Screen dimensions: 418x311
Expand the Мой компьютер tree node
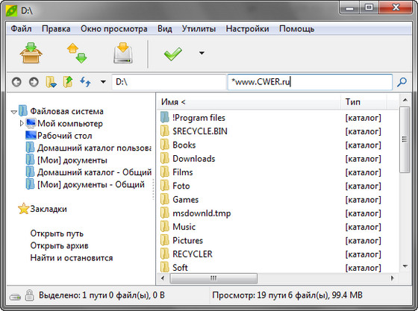[x=22, y=123]
